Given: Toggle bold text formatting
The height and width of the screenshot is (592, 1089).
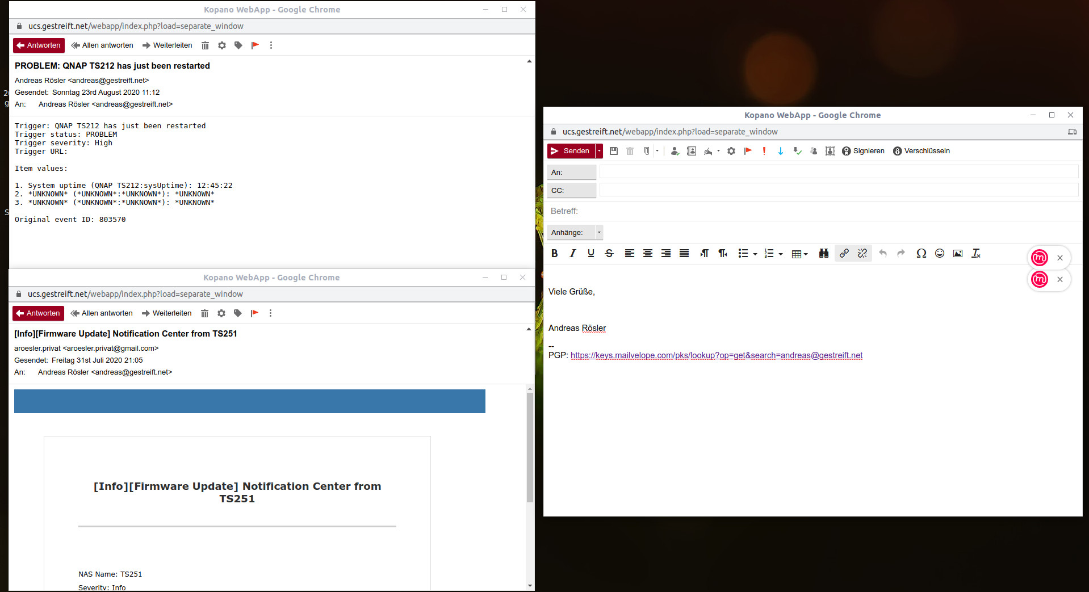Looking at the screenshot, I should 555,254.
